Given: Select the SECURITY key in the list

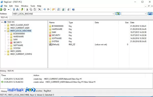Looking at the screenshot, I should (x=56, y=35).
